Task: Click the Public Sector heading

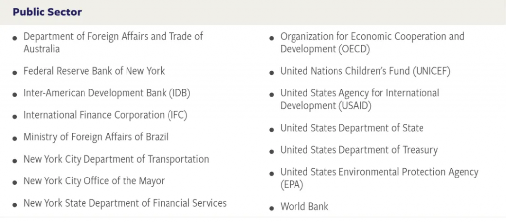Action: [47, 12]
